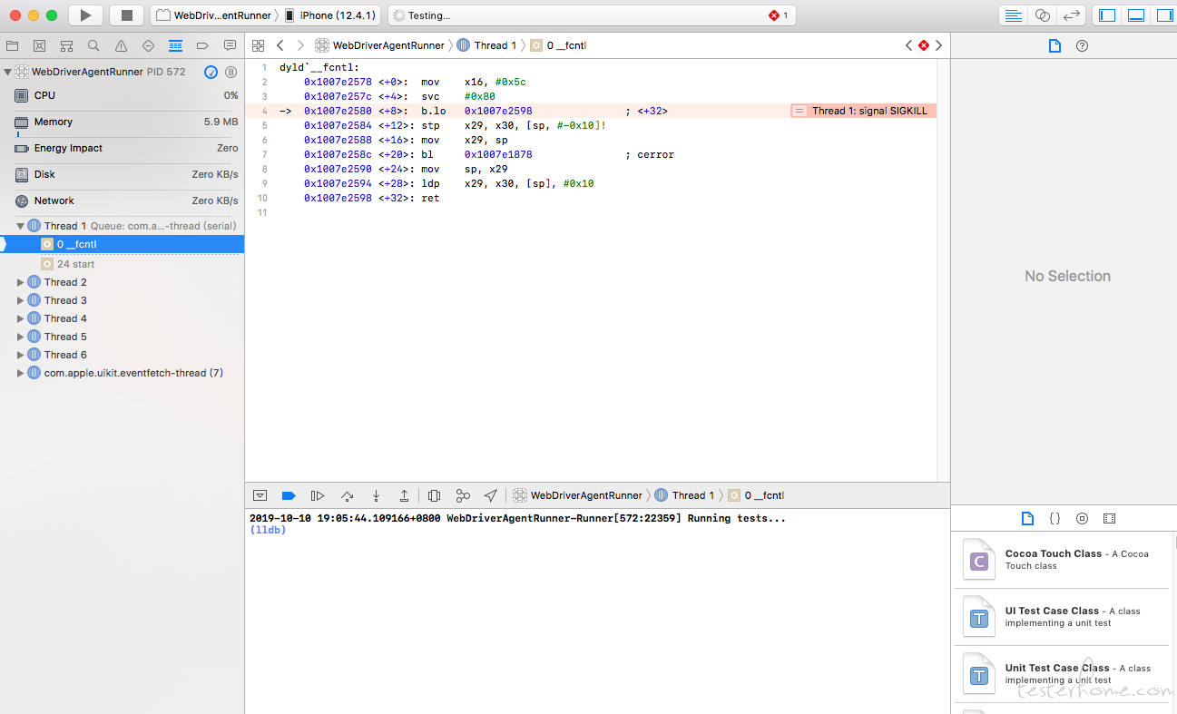Toggle the Utilities pane visibility
This screenshot has width=1177, height=714.
[1164, 15]
